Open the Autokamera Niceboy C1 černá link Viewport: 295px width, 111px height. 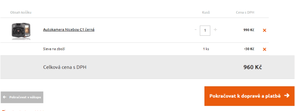69,29
